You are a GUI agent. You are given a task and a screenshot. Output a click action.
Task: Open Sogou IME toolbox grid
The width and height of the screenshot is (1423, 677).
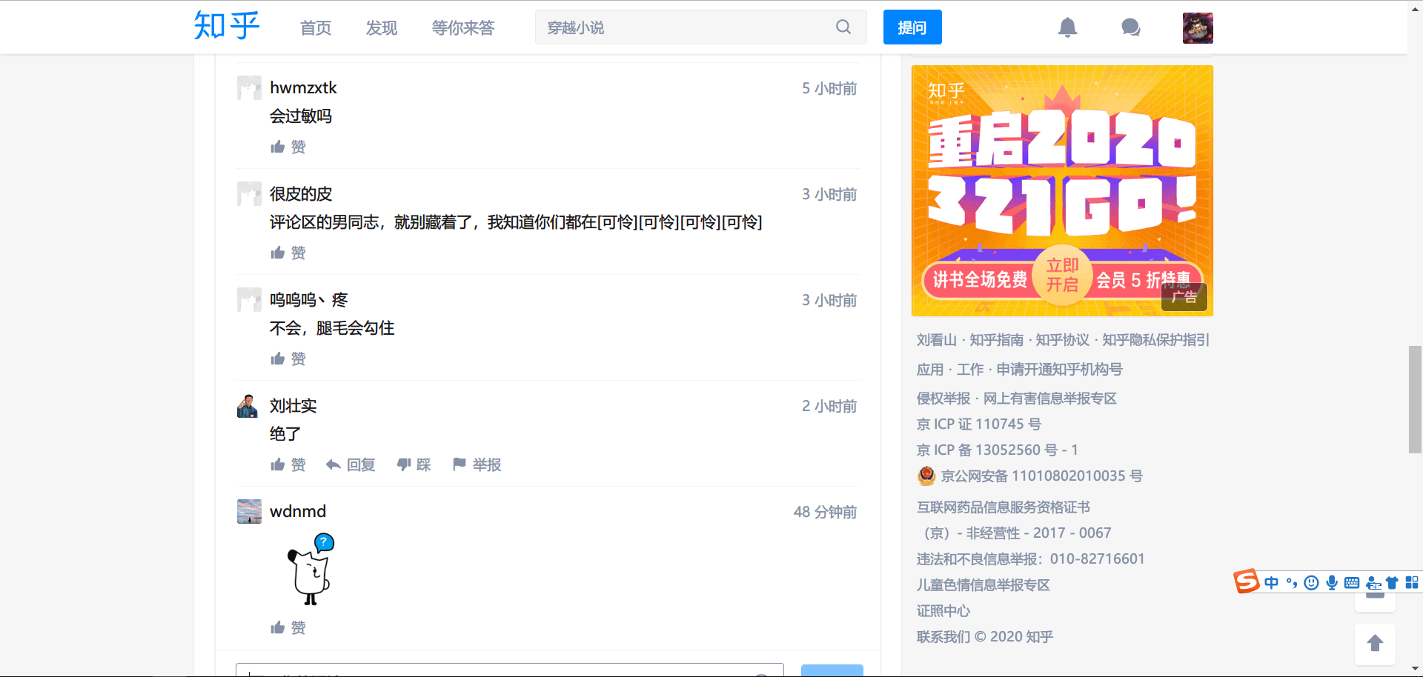tap(1412, 583)
